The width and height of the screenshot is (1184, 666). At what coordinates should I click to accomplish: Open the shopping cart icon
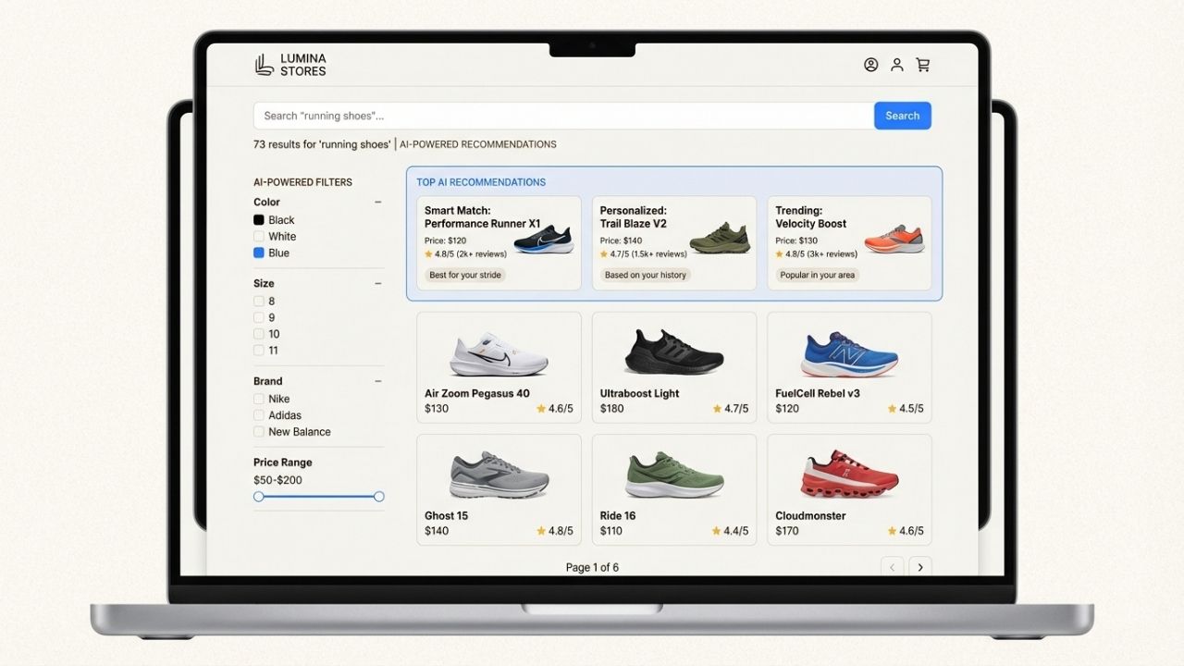tap(922, 65)
